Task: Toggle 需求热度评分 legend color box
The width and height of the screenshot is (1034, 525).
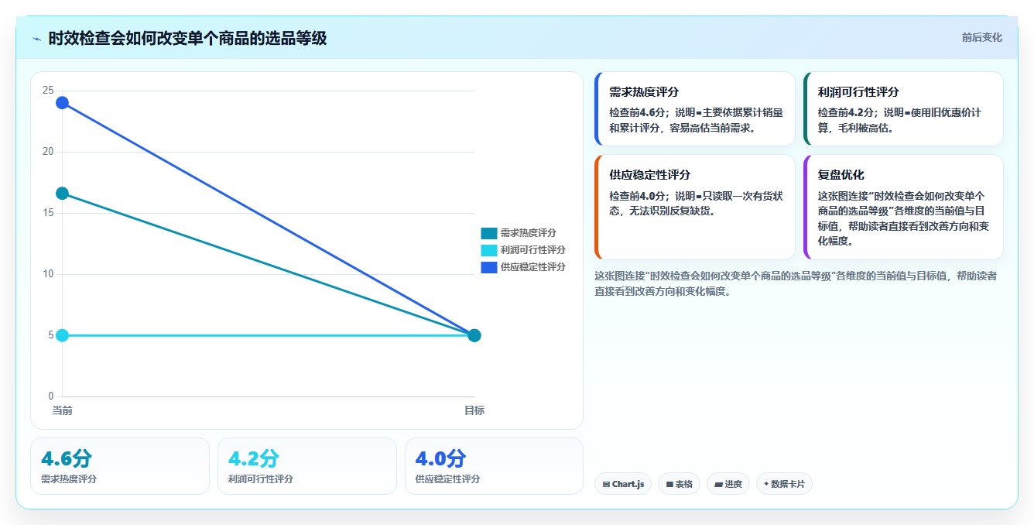Action: coord(489,233)
